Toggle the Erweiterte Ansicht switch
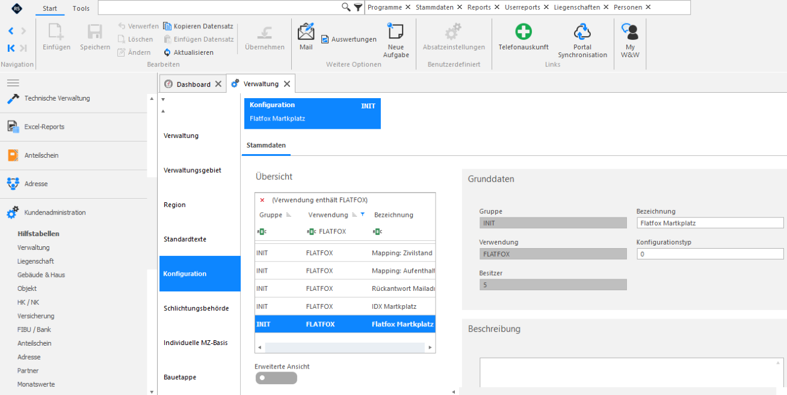 276,378
